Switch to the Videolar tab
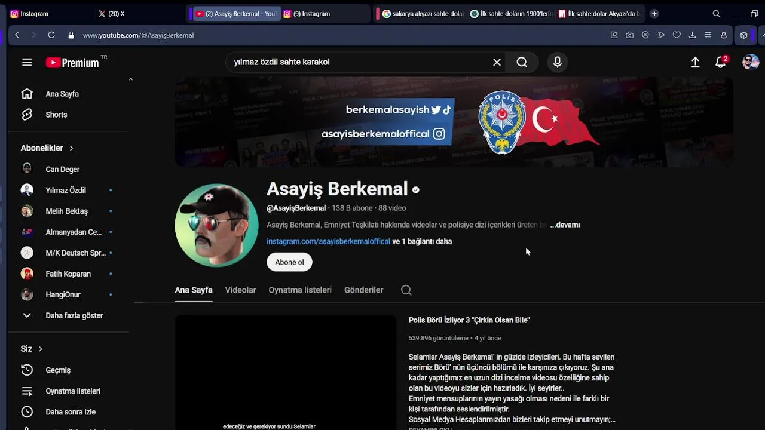Image resolution: width=765 pixels, height=430 pixels. [240, 290]
